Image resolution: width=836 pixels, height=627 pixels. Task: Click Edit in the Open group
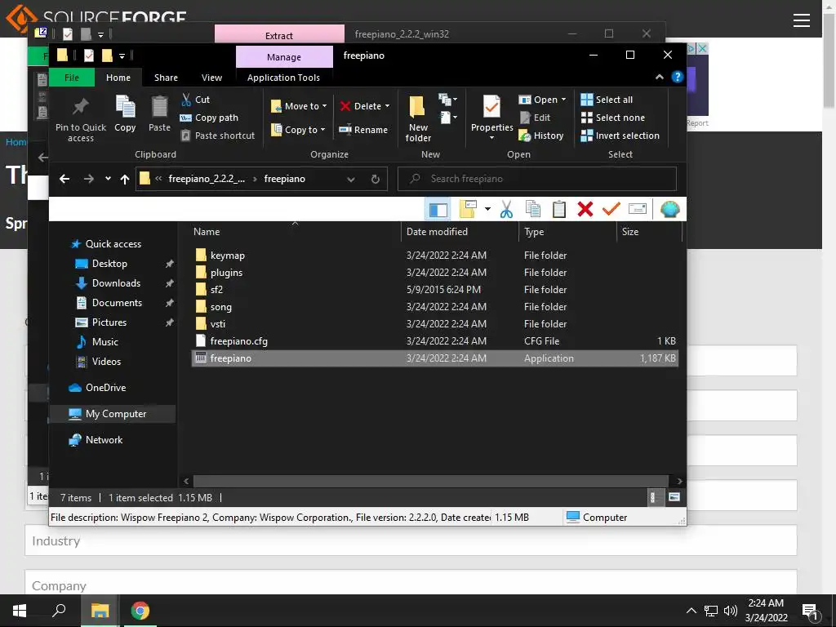click(x=535, y=118)
